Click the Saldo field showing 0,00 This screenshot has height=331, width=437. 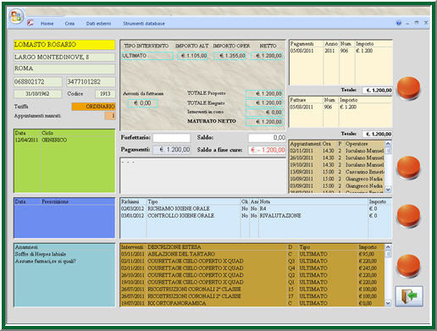(267, 138)
